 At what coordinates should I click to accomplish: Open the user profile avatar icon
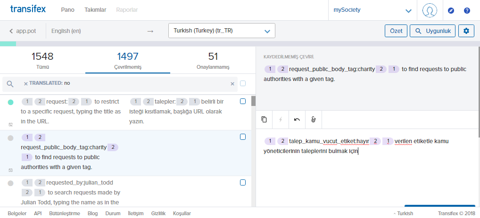[x=430, y=10]
